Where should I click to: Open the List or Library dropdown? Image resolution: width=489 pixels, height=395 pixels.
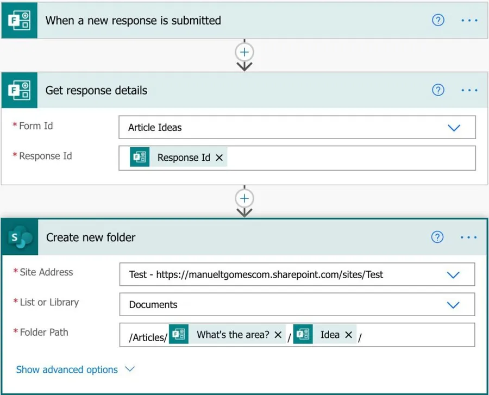(x=453, y=305)
